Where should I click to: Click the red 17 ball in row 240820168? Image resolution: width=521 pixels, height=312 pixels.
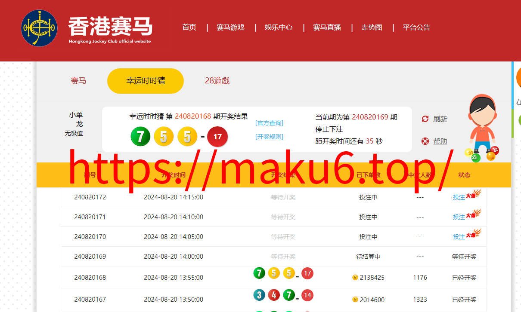(x=307, y=273)
